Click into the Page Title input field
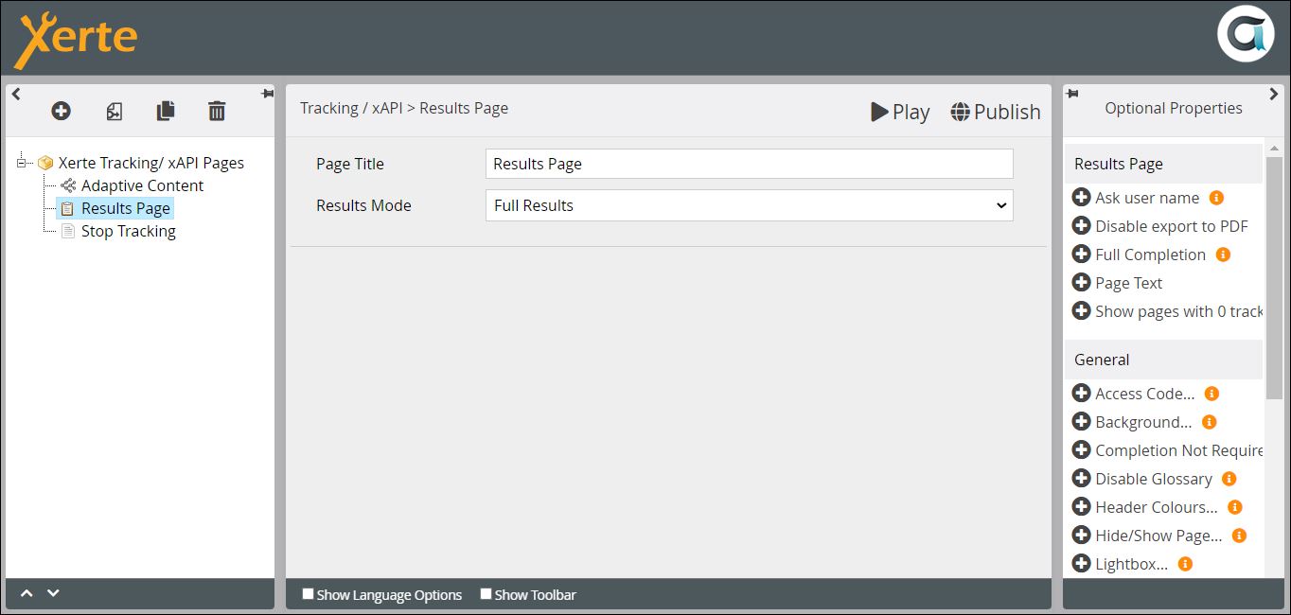Image resolution: width=1291 pixels, height=615 pixels. click(x=749, y=164)
